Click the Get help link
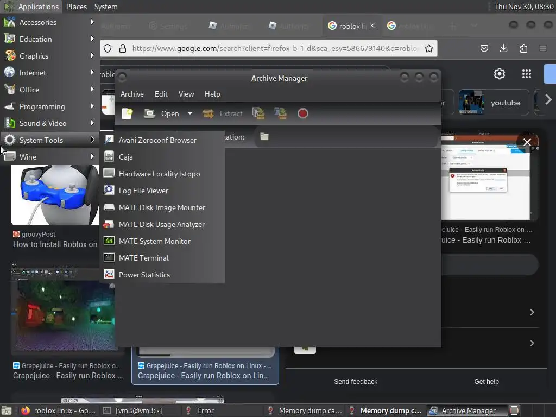This screenshot has height=417, width=556. 486,382
